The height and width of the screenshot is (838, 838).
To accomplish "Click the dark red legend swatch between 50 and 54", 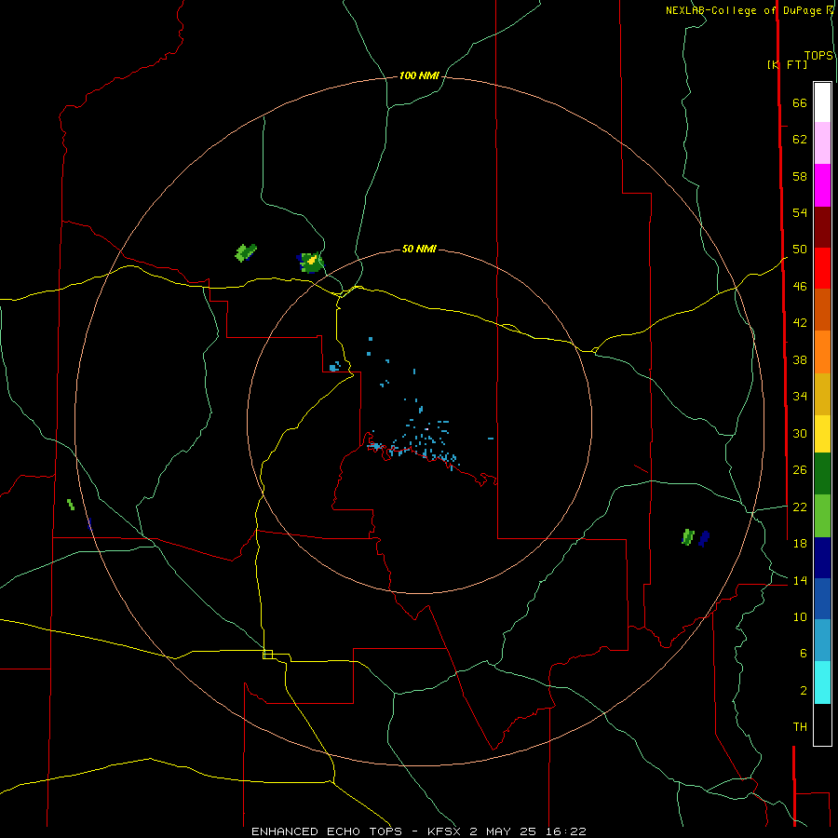I will click(822, 227).
